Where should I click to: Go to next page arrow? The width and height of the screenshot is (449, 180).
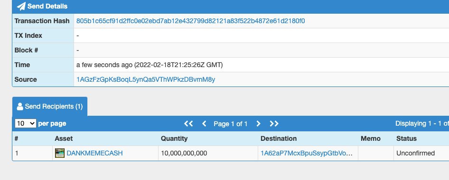258,124
